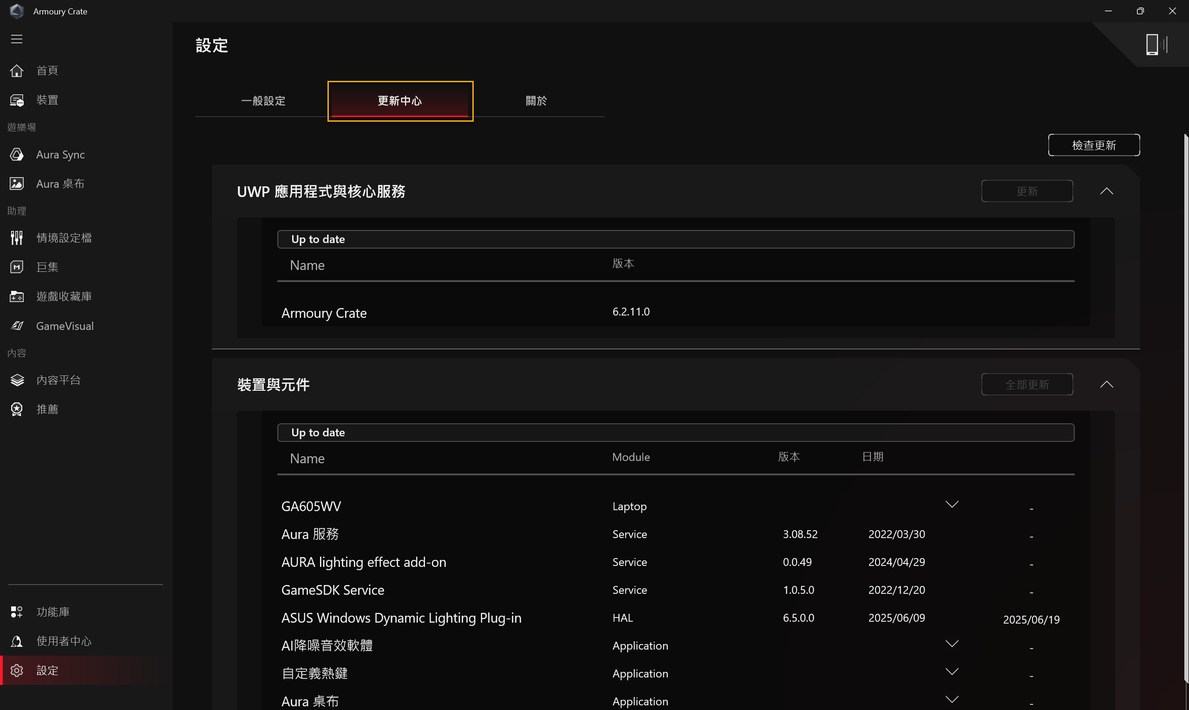
Task: Open the Aura Sync icon
Action: pos(17,155)
